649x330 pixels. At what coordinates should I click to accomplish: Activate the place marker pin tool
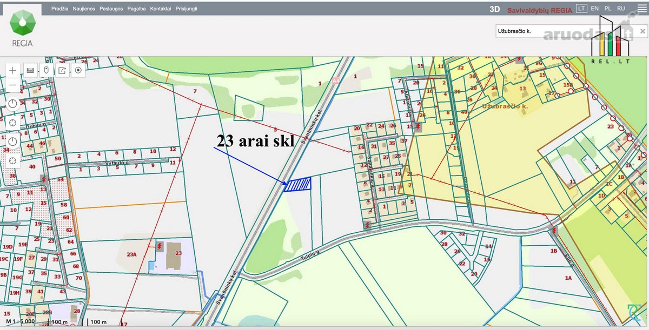(x=47, y=70)
